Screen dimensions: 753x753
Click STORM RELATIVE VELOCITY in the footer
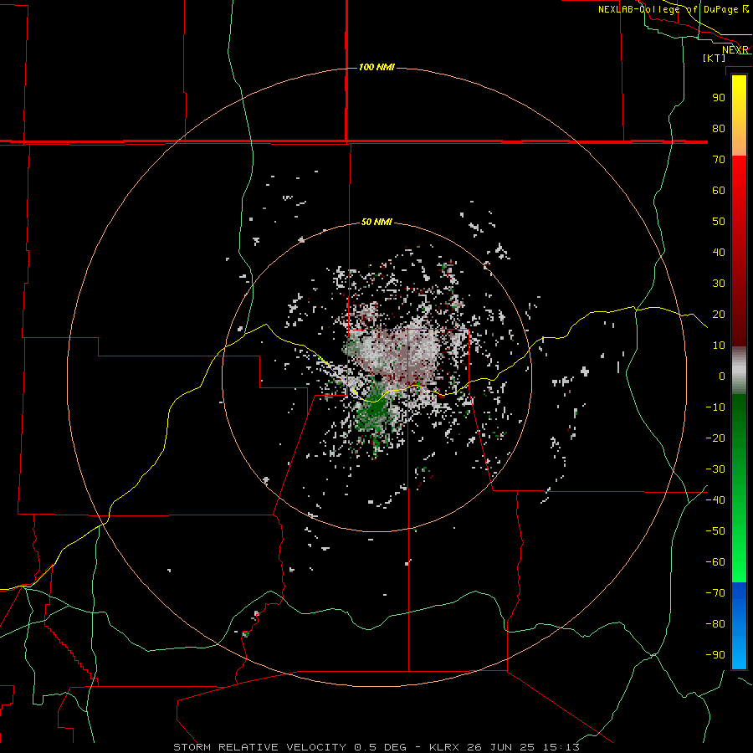pos(259,747)
